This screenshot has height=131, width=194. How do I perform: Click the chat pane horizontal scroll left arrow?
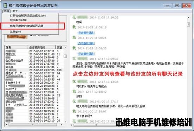[71, 125]
